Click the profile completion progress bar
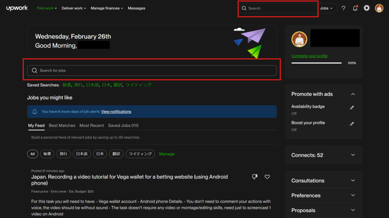The image size is (389, 218). [316, 63]
